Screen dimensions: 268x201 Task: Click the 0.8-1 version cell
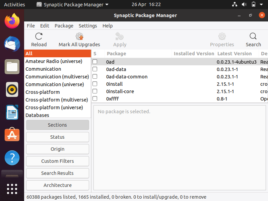click(222, 99)
